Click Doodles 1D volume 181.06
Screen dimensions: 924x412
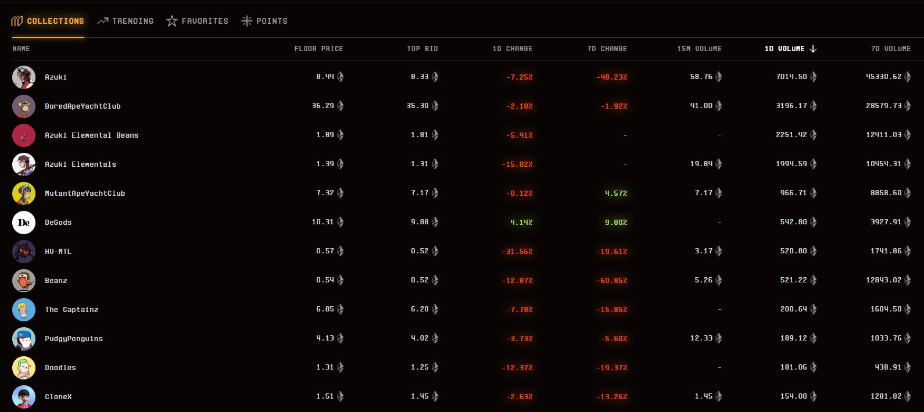(x=793, y=367)
